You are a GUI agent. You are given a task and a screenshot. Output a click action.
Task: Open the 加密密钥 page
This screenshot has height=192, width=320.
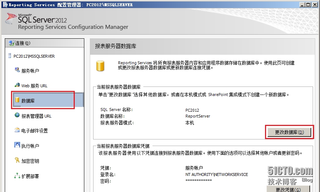coord(30,161)
